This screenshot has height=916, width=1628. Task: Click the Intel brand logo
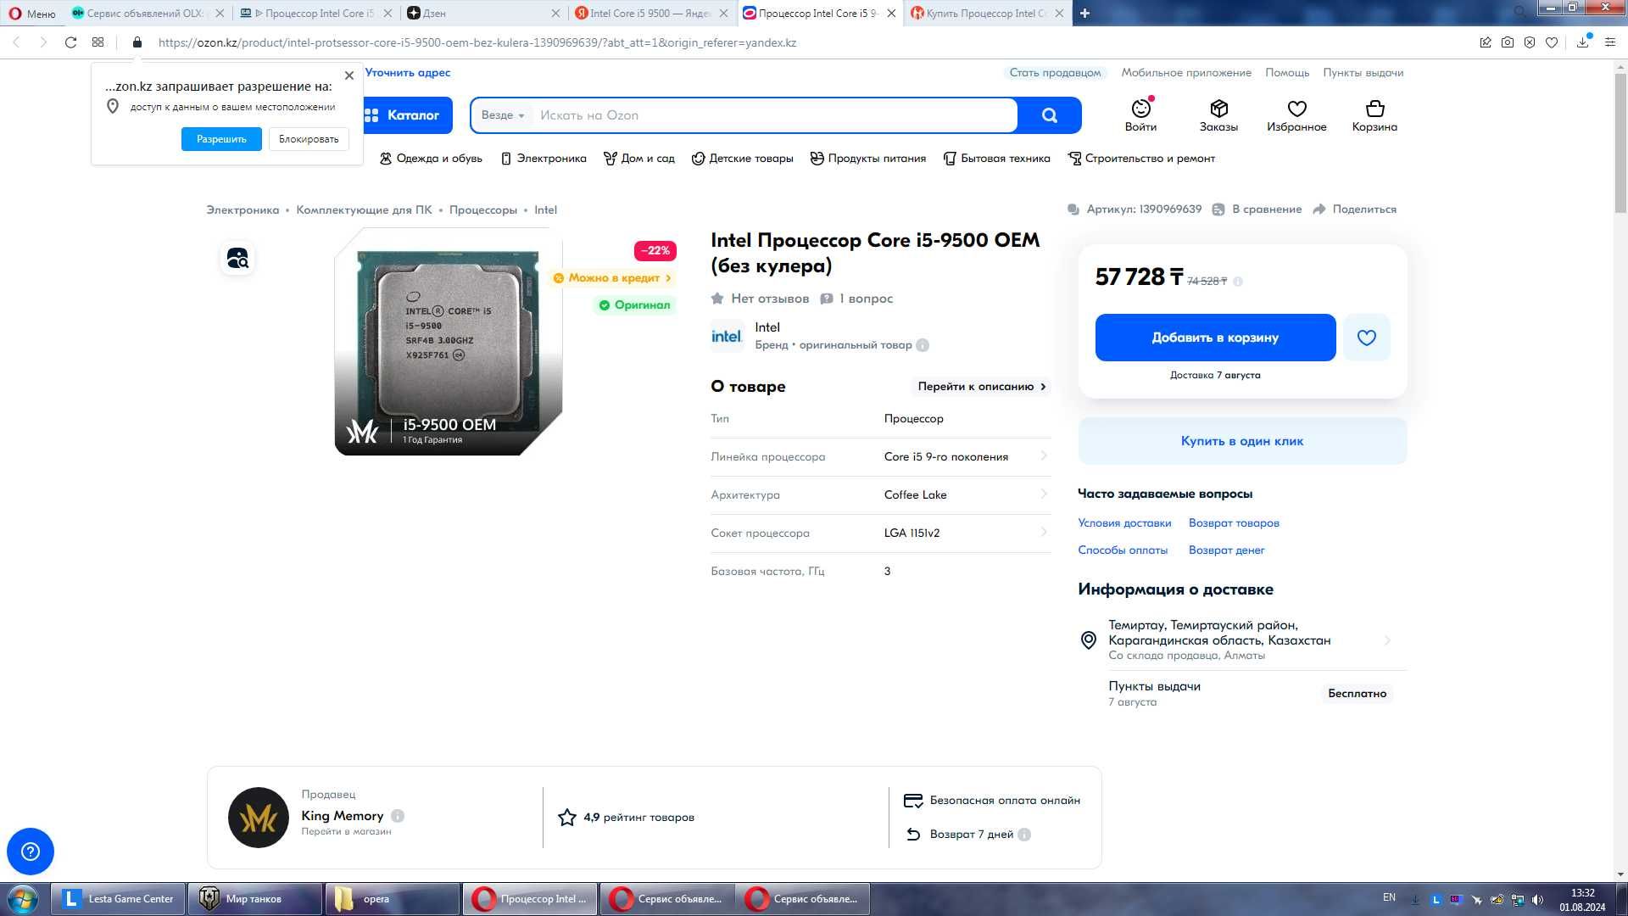tap(727, 336)
